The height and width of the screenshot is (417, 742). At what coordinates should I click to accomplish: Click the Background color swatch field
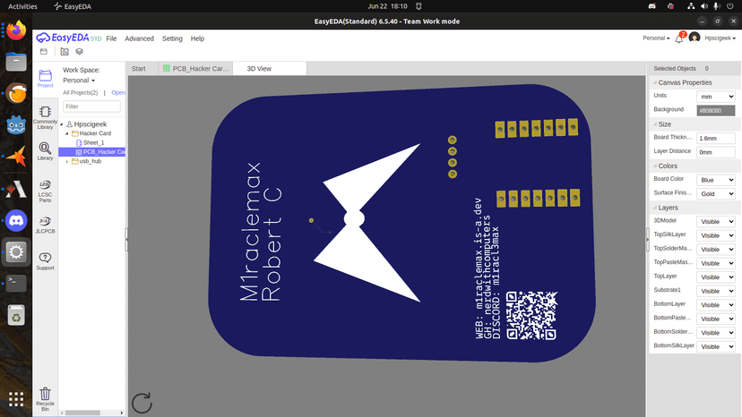[716, 110]
